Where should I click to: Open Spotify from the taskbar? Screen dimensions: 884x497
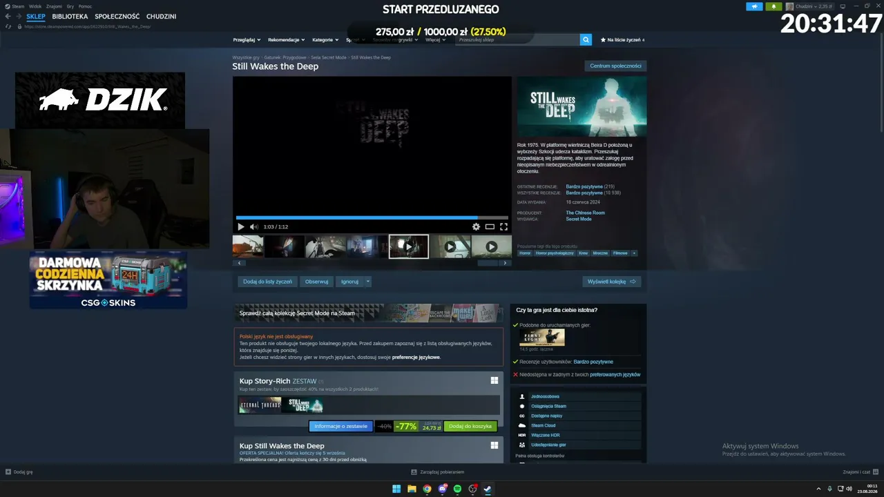(457, 489)
